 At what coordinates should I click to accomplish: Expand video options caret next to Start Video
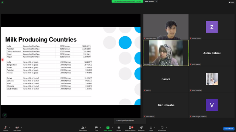21,128
